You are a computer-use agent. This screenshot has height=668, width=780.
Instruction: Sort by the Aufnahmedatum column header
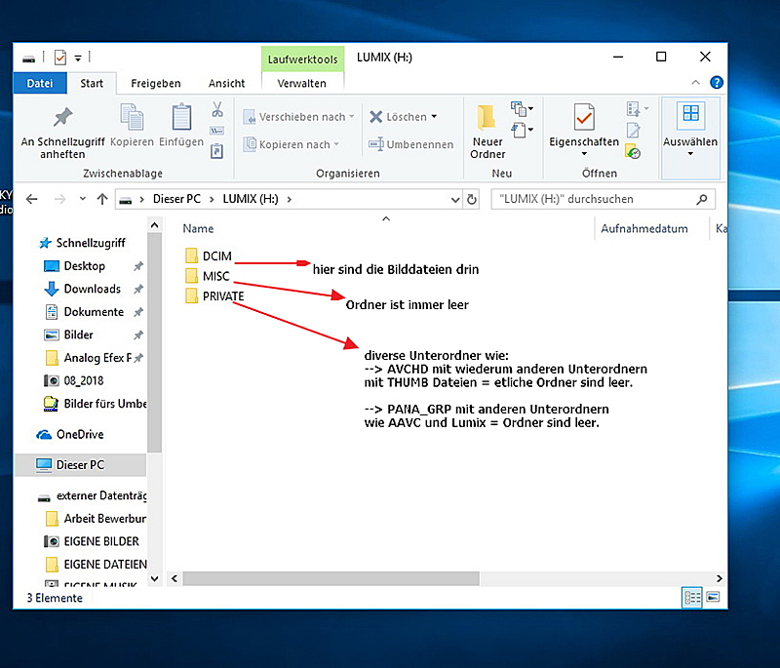pos(644,229)
